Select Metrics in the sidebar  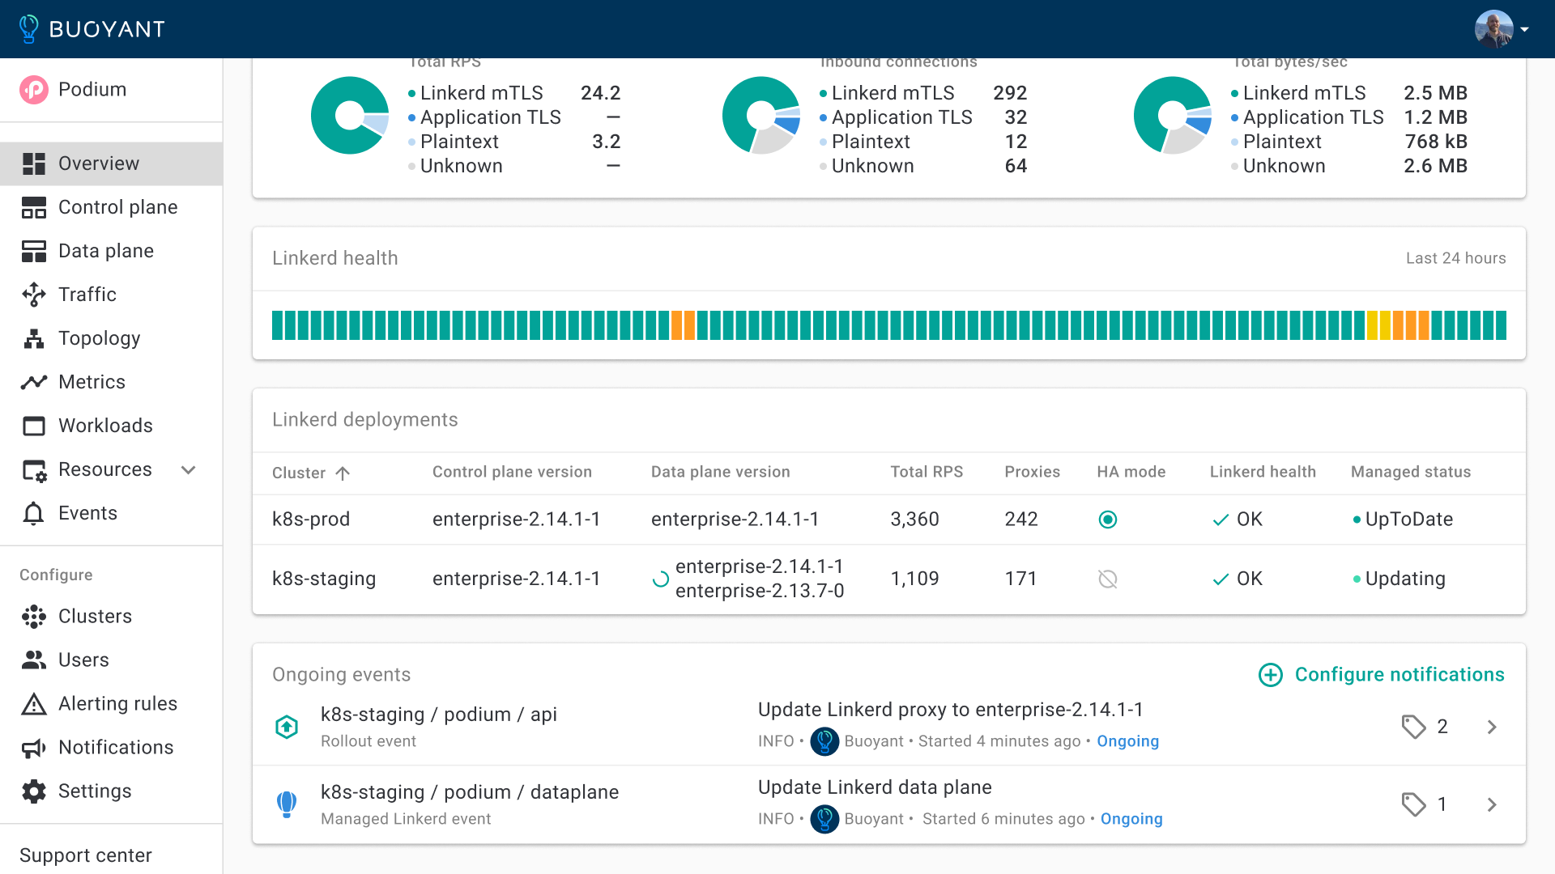(92, 382)
